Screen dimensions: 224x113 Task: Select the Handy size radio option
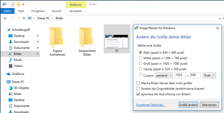[140, 69]
